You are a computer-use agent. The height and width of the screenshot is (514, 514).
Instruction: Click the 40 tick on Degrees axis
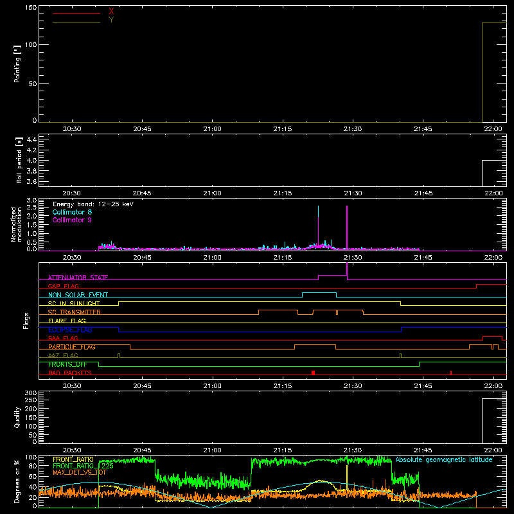(33, 488)
